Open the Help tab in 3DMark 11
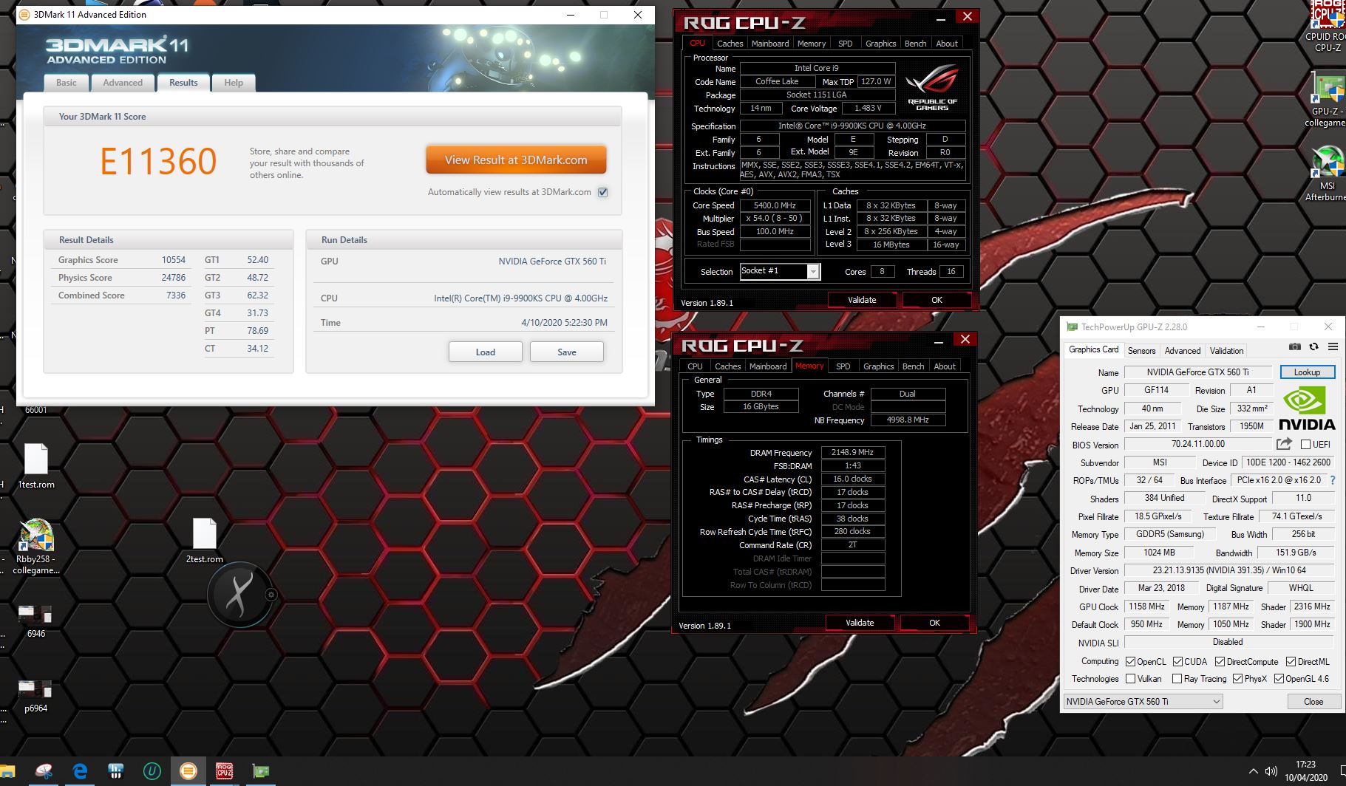 [234, 83]
